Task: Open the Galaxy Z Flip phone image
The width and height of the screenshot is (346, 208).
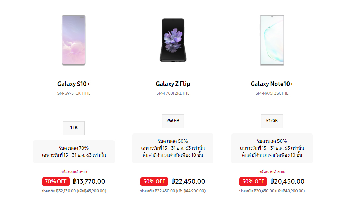Action: (173, 40)
